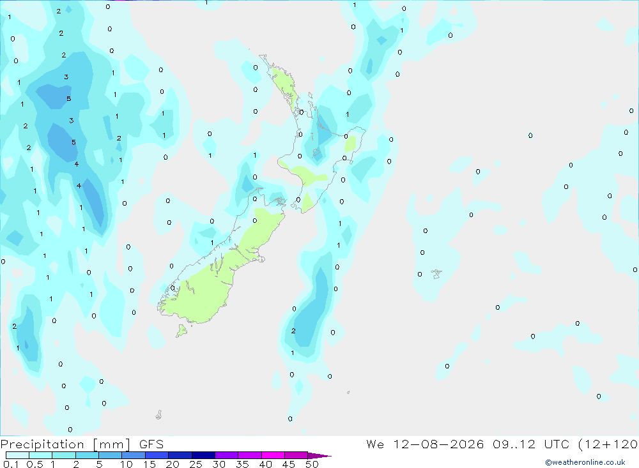Screen dimensions: 639x468
Task: Pick the 45–50 mm legend color swatch
Action: [x=296, y=455]
